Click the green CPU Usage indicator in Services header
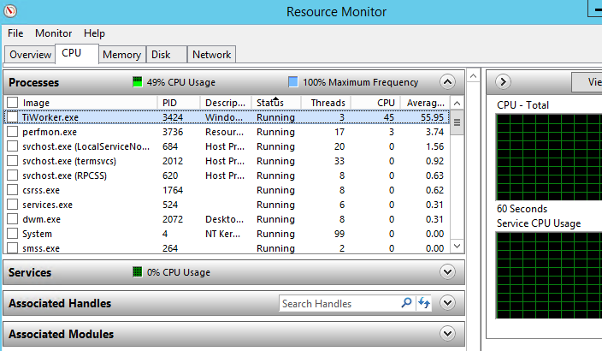The image size is (602, 351). point(137,271)
